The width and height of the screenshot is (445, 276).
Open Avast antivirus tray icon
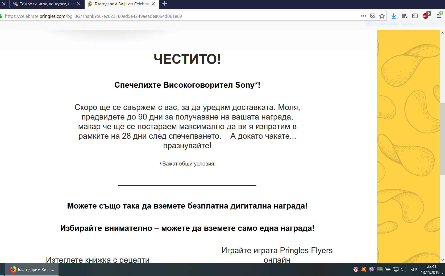click(364, 269)
